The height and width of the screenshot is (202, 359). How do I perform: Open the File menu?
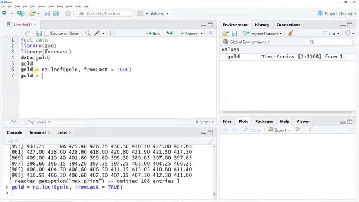point(3,6)
